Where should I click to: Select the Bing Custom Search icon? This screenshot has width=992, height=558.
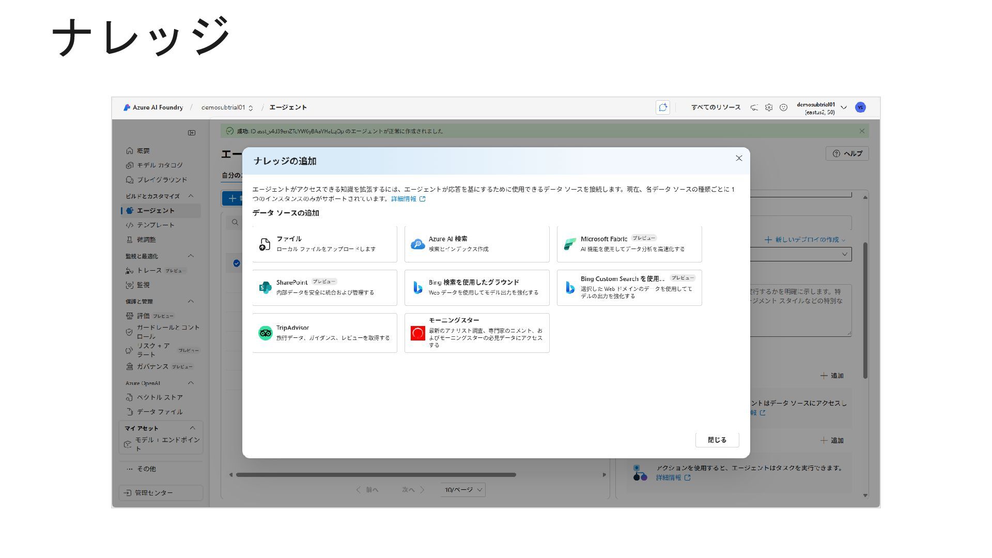(x=570, y=288)
